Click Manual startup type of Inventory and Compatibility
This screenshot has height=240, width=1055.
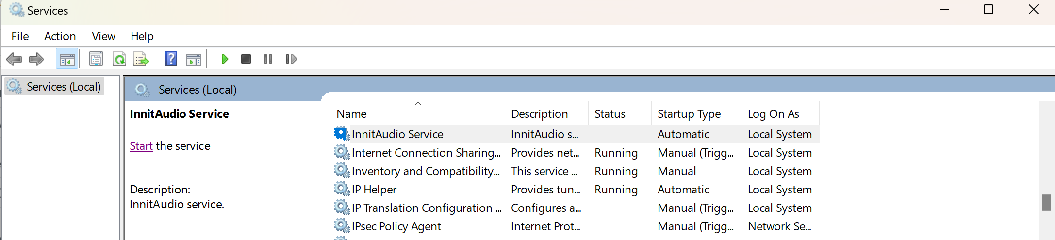[x=677, y=171]
